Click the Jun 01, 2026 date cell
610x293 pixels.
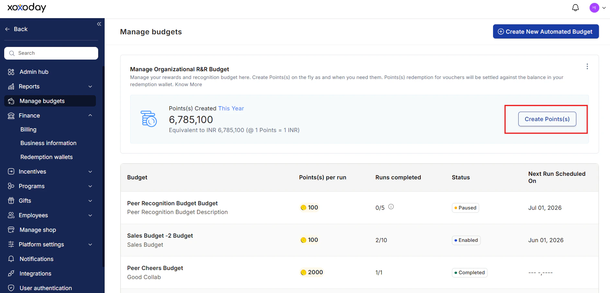(546, 240)
